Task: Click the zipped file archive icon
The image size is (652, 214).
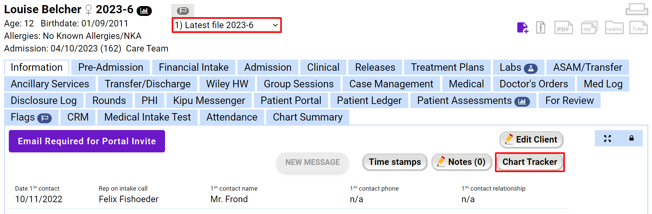Action: coord(541,27)
